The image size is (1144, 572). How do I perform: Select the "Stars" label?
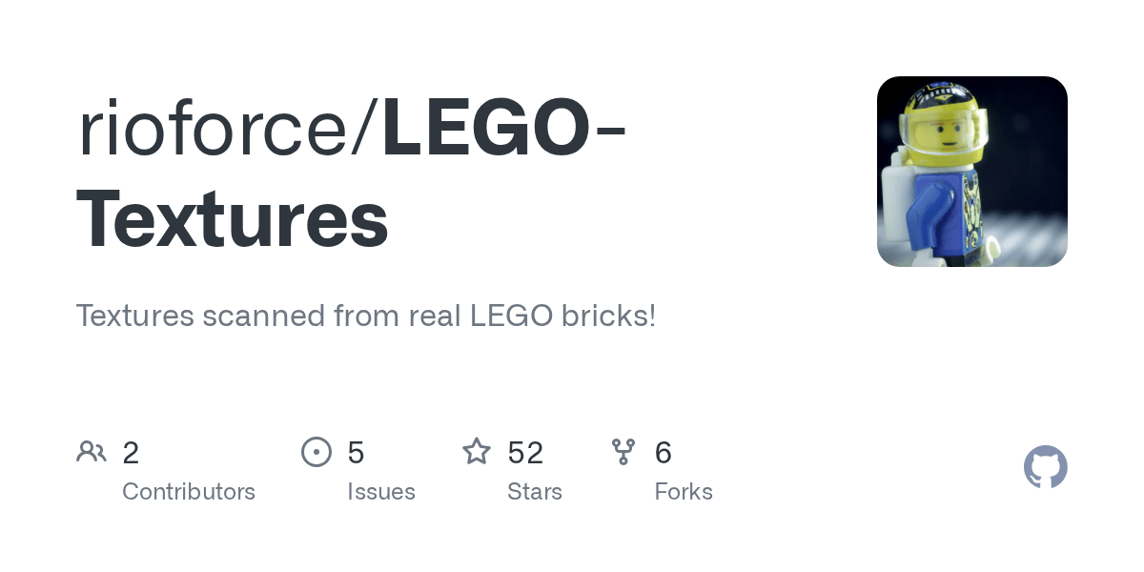[x=535, y=492]
